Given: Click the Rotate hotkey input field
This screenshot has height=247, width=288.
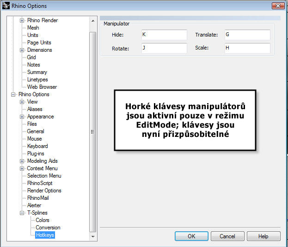Looking at the screenshot, I should 164,48.
